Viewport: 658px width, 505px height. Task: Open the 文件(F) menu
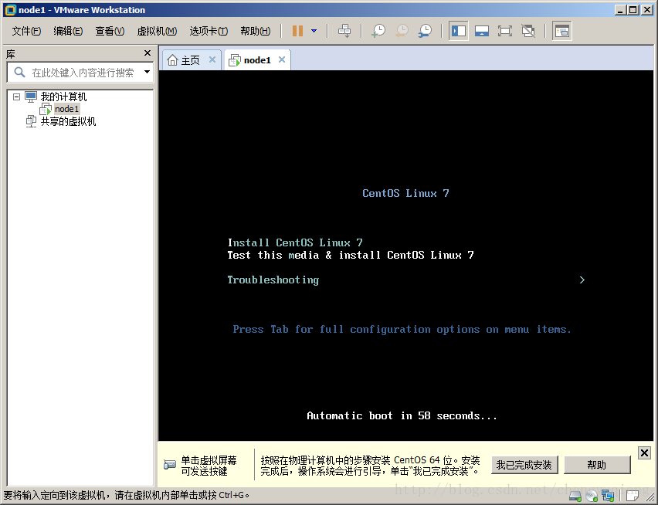pos(26,31)
